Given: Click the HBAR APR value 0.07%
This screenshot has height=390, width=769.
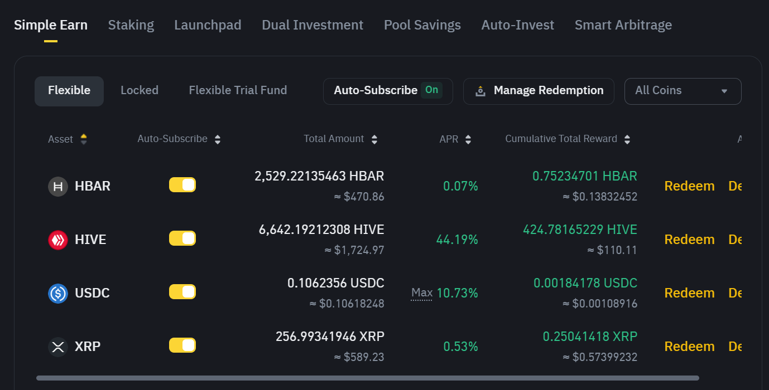Looking at the screenshot, I should (460, 187).
